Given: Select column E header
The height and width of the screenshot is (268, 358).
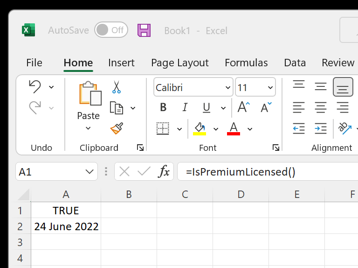Looking at the screenshot, I should coord(297,194).
